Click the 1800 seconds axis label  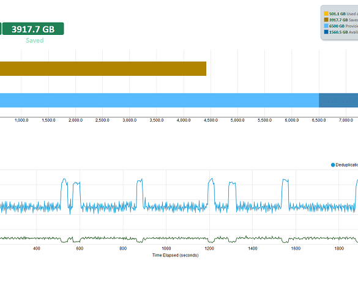(x=339, y=248)
